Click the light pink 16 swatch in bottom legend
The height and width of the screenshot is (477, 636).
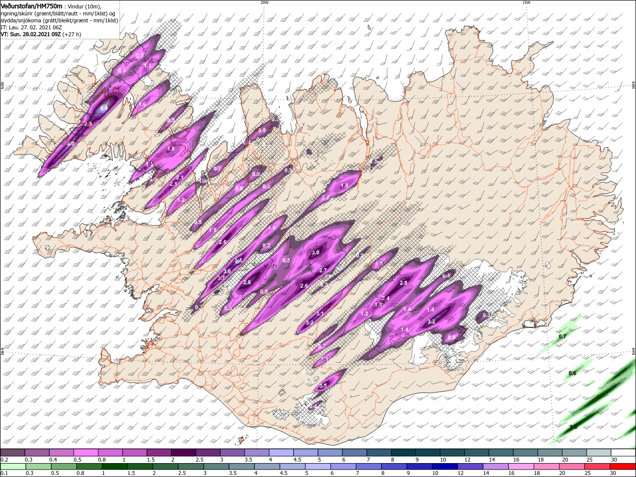[520, 467]
